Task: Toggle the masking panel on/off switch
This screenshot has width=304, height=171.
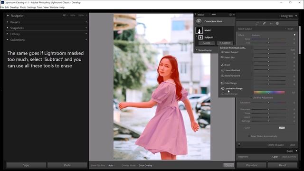Action: 239,144
